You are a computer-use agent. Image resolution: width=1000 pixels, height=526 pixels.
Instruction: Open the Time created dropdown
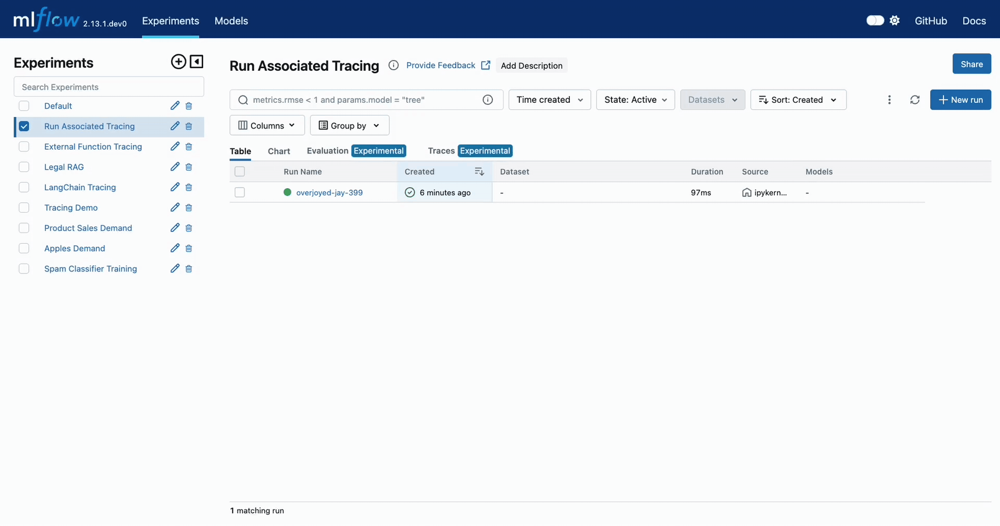549,100
